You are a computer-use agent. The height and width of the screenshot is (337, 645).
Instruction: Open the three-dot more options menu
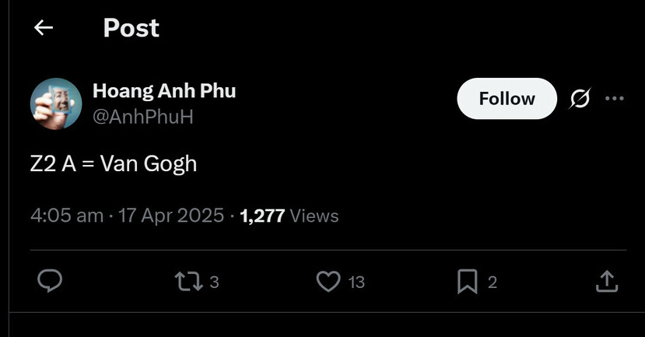click(615, 98)
